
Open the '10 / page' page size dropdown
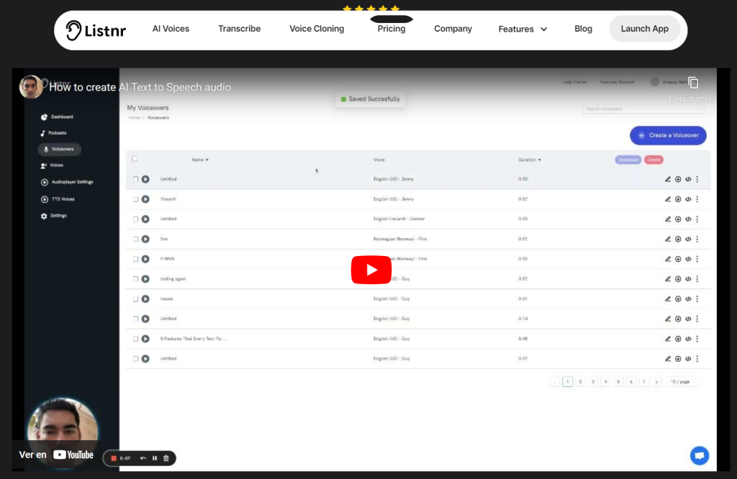point(682,382)
